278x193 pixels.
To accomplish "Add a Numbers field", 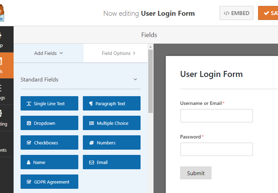I will coord(112,142).
